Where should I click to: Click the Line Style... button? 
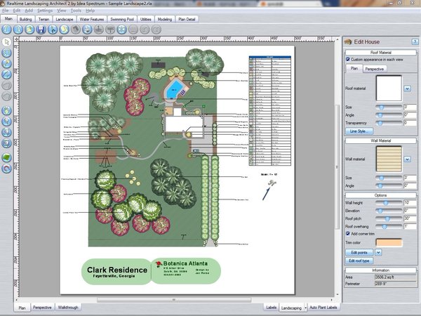tap(360, 131)
